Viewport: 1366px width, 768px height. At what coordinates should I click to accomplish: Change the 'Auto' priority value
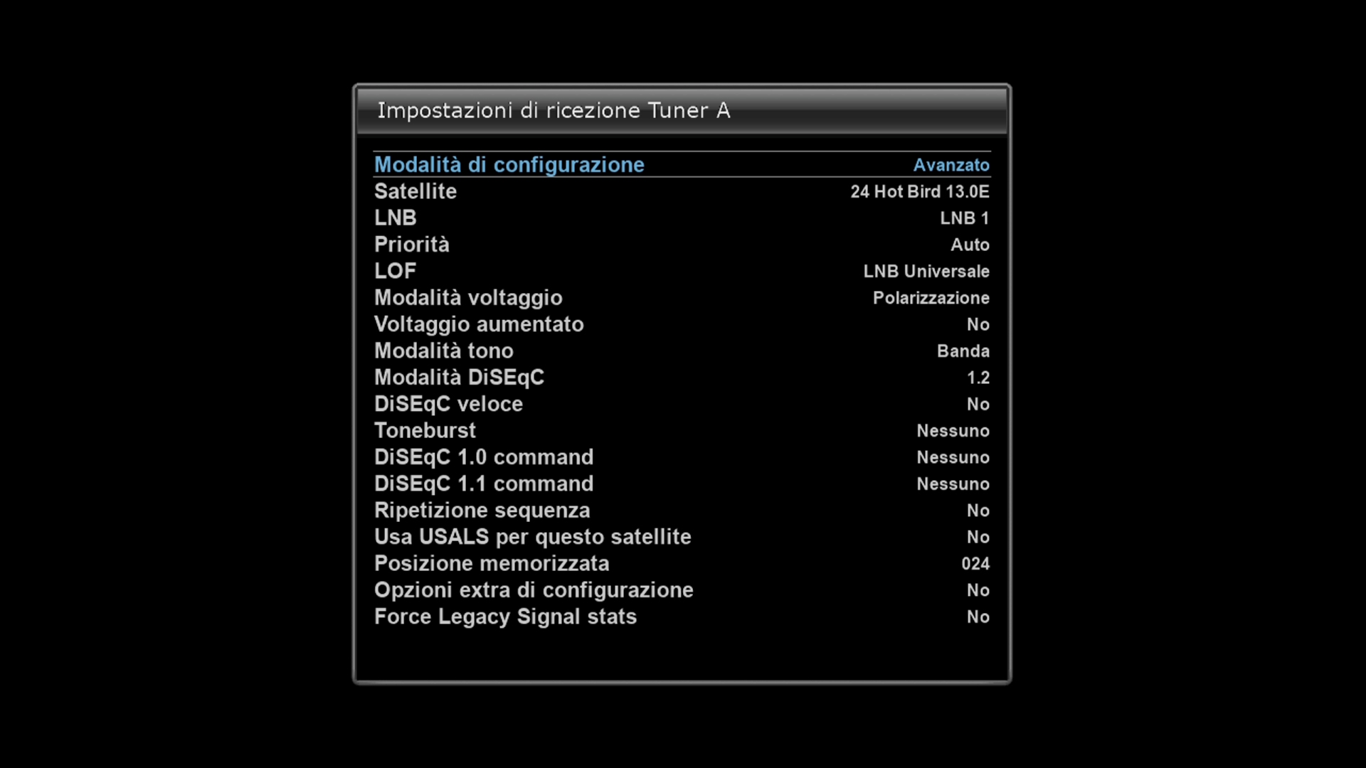click(x=970, y=245)
